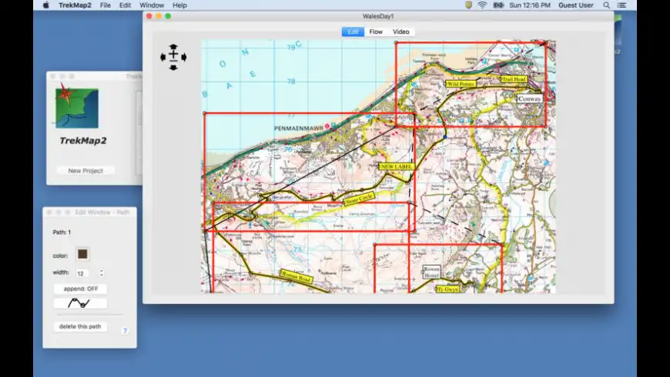Image resolution: width=670 pixels, height=377 pixels.
Task: Open the Apple menu
Action: tap(45, 5)
